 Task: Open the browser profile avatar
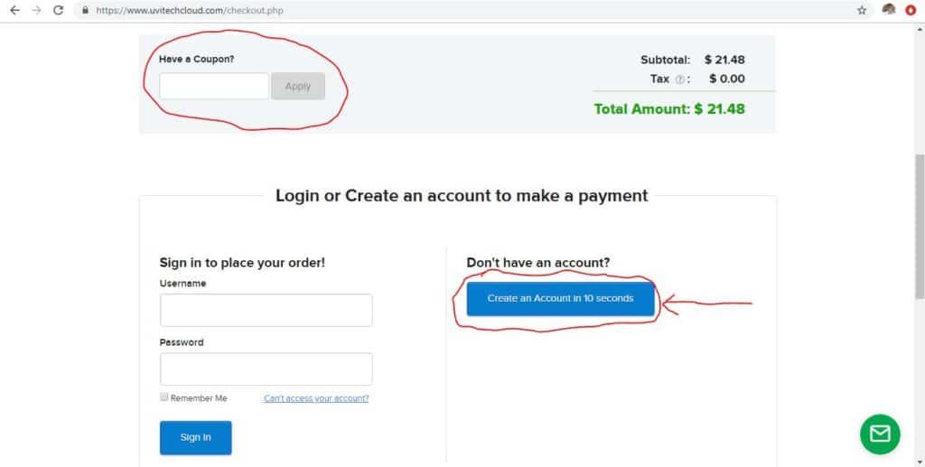[x=889, y=10]
